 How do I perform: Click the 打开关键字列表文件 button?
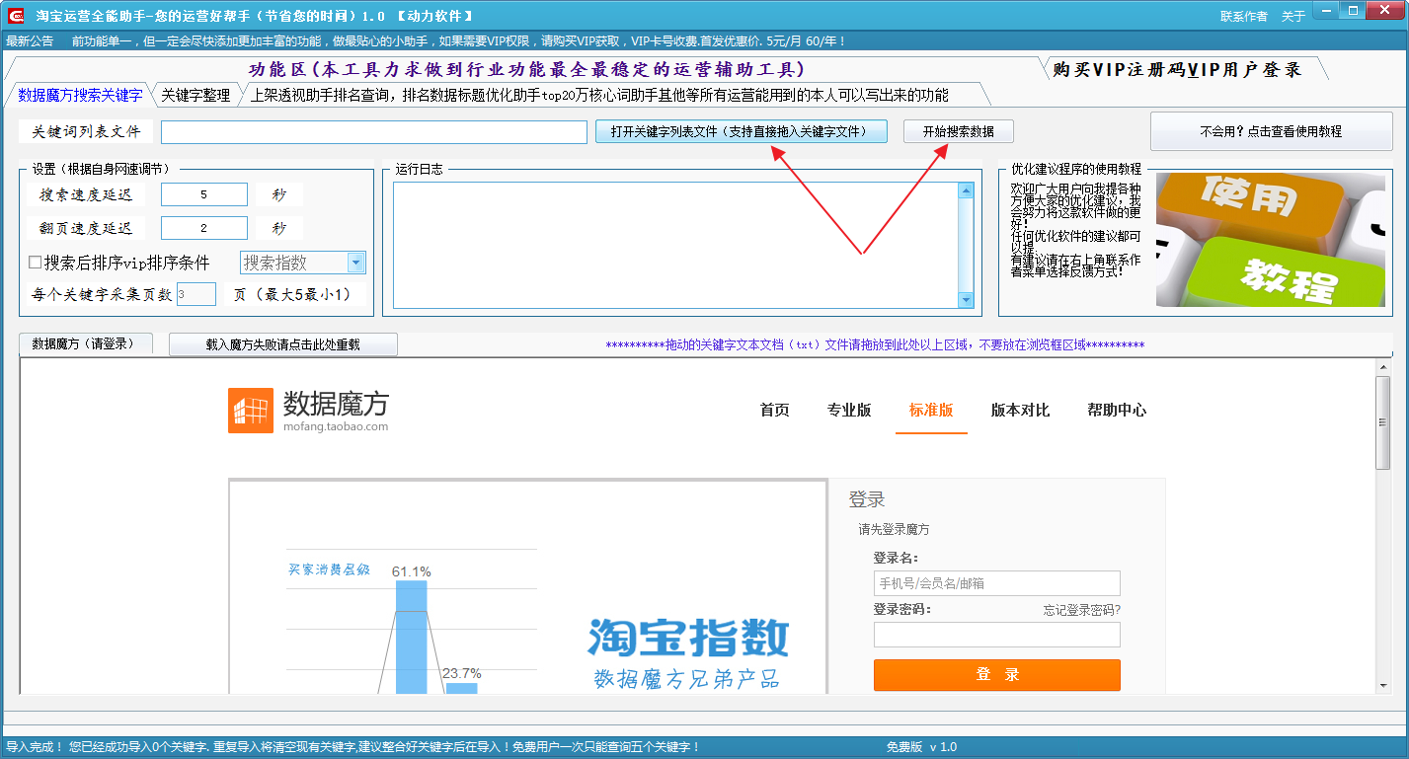[742, 131]
